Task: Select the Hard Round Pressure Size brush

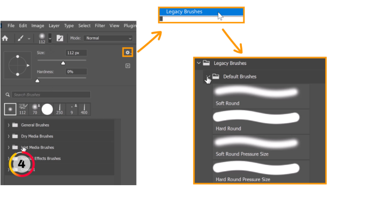Action: pos(261,172)
